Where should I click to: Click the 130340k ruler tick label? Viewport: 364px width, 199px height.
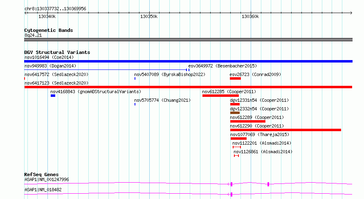point(47,16)
